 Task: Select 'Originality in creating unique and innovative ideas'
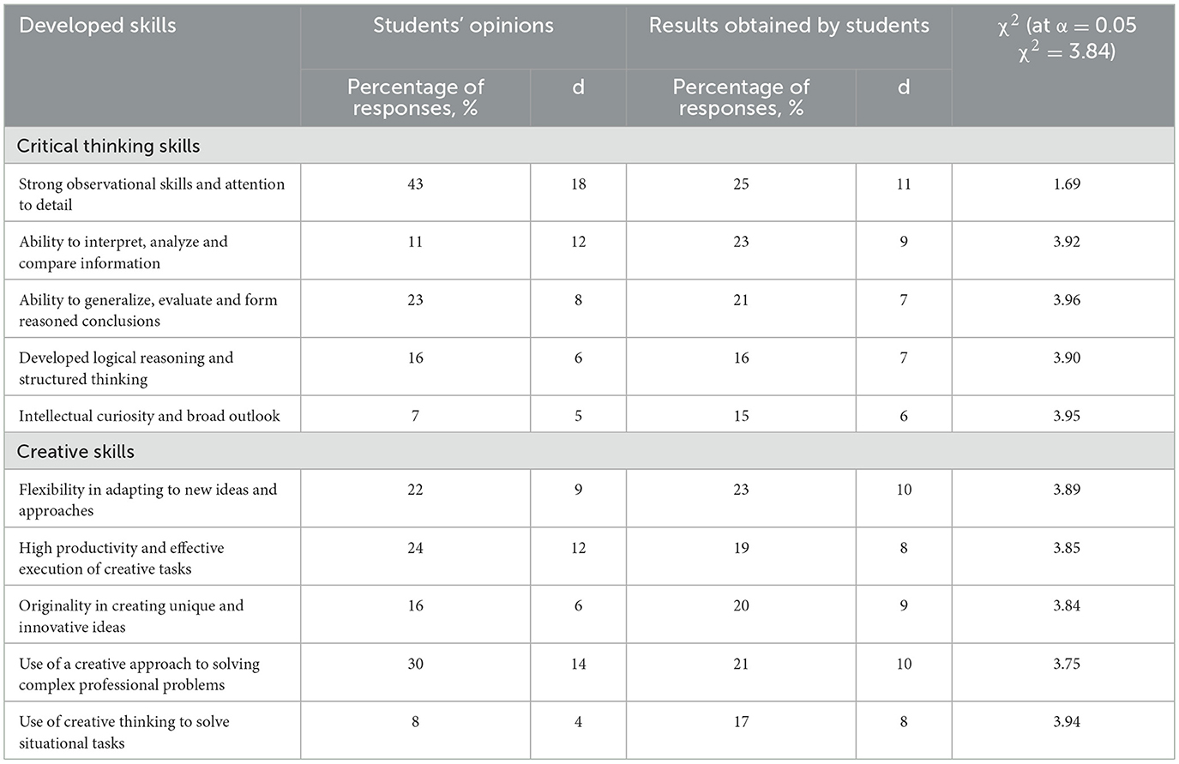pos(131,616)
